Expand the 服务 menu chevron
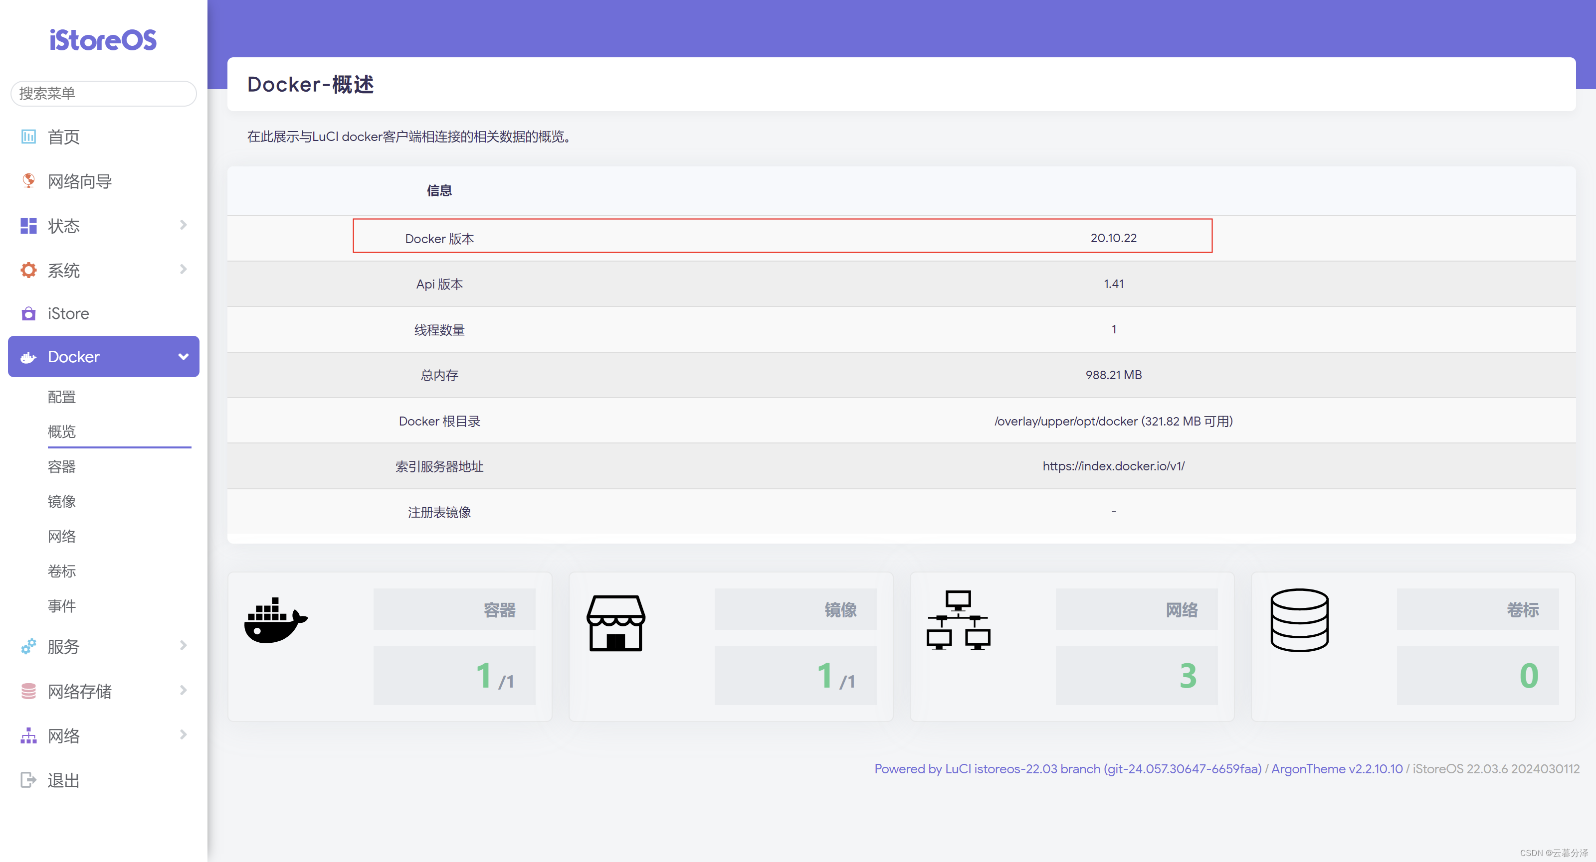Image resolution: width=1596 pixels, height=862 pixels. [183, 645]
